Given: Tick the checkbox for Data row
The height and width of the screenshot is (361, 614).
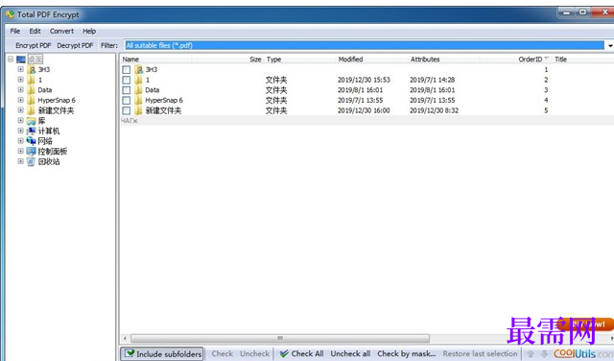Looking at the screenshot, I should click(127, 90).
